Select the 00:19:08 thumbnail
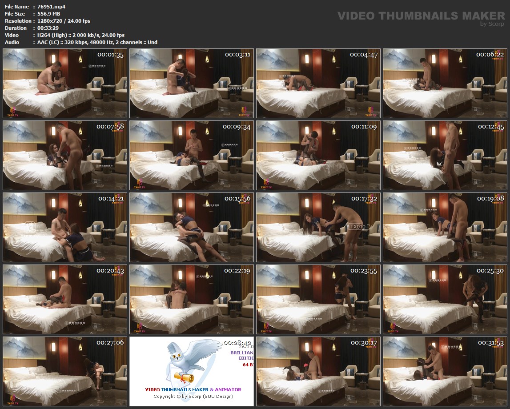Image resolution: width=510 pixels, height=409 pixels. tap(445, 227)
